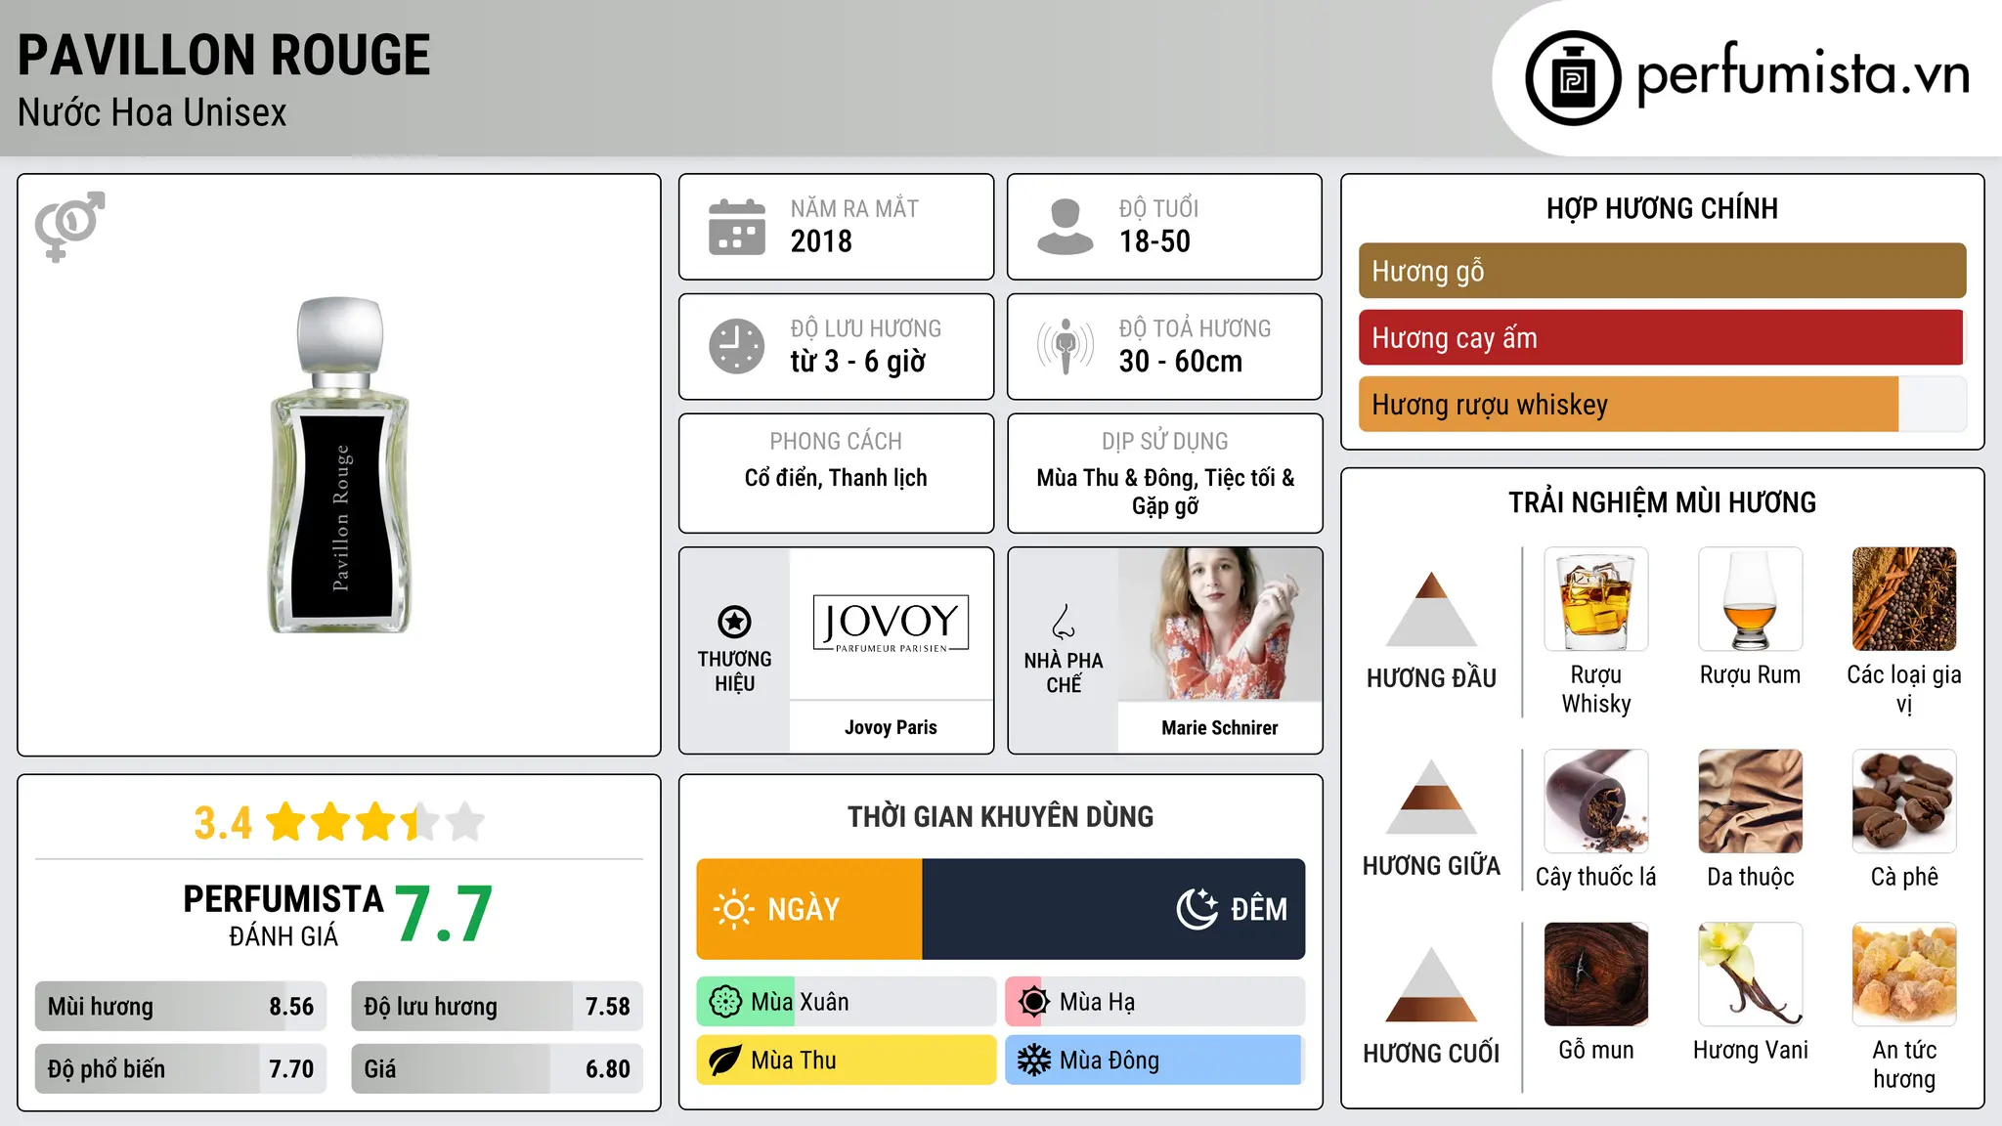Click the spring flower icon
2002x1126 pixels.
[x=725, y=1002]
